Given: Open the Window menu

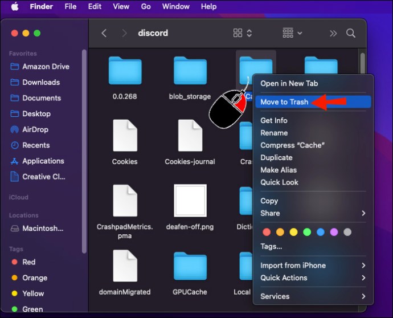Looking at the screenshot, I should tap(175, 6).
